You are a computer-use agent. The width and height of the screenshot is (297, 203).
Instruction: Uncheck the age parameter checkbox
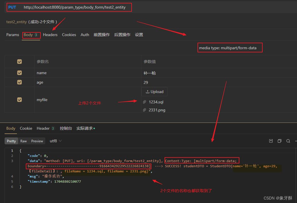click(x=19, y=82)
